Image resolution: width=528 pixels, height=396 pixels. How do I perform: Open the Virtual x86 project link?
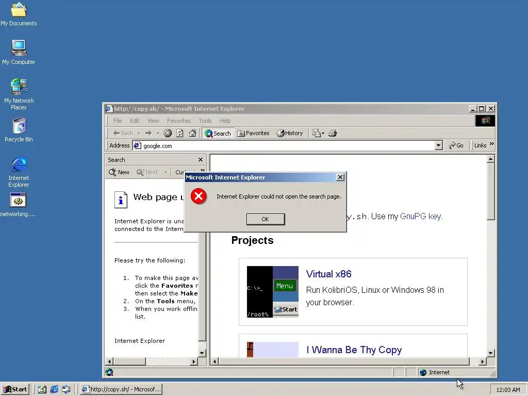tap(328, 274)
